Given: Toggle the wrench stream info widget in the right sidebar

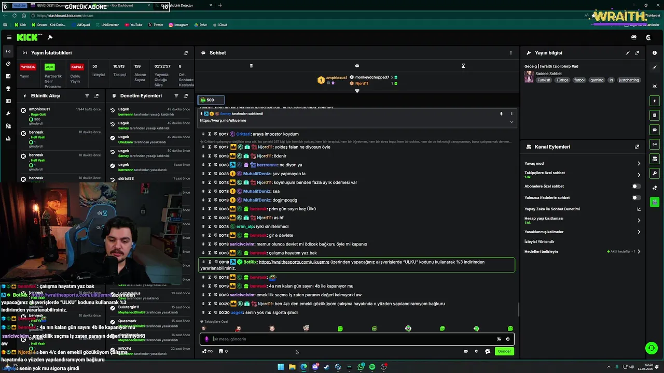Looking at the screenshot, I should 655,174.
